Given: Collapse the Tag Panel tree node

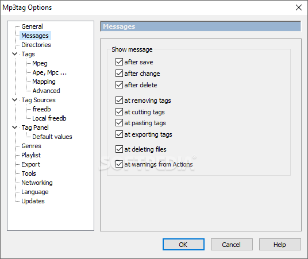Looking at the screenshot, I should point(15,127).
